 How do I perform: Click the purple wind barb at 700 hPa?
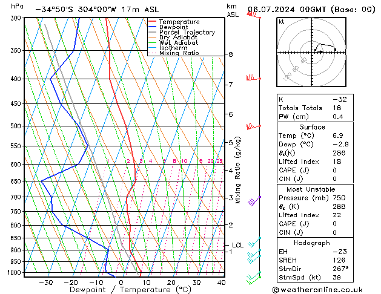(x=254, y=201)
